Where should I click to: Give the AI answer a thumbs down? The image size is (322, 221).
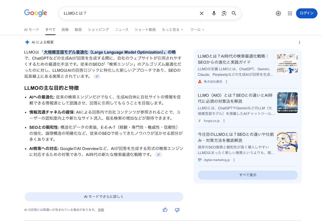[177, 210]
